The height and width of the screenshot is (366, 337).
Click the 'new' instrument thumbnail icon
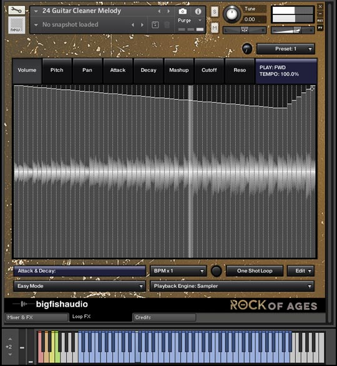tap(17, 25)
